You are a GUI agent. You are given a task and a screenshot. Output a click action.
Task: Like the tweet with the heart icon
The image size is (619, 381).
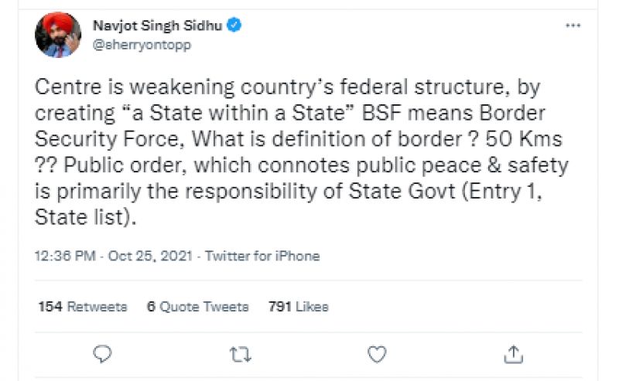coord(377,354)
